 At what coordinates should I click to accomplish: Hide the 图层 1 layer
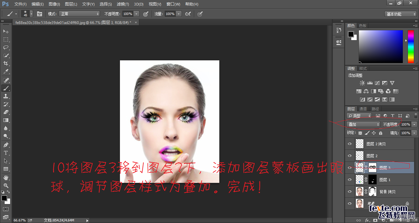350,180
